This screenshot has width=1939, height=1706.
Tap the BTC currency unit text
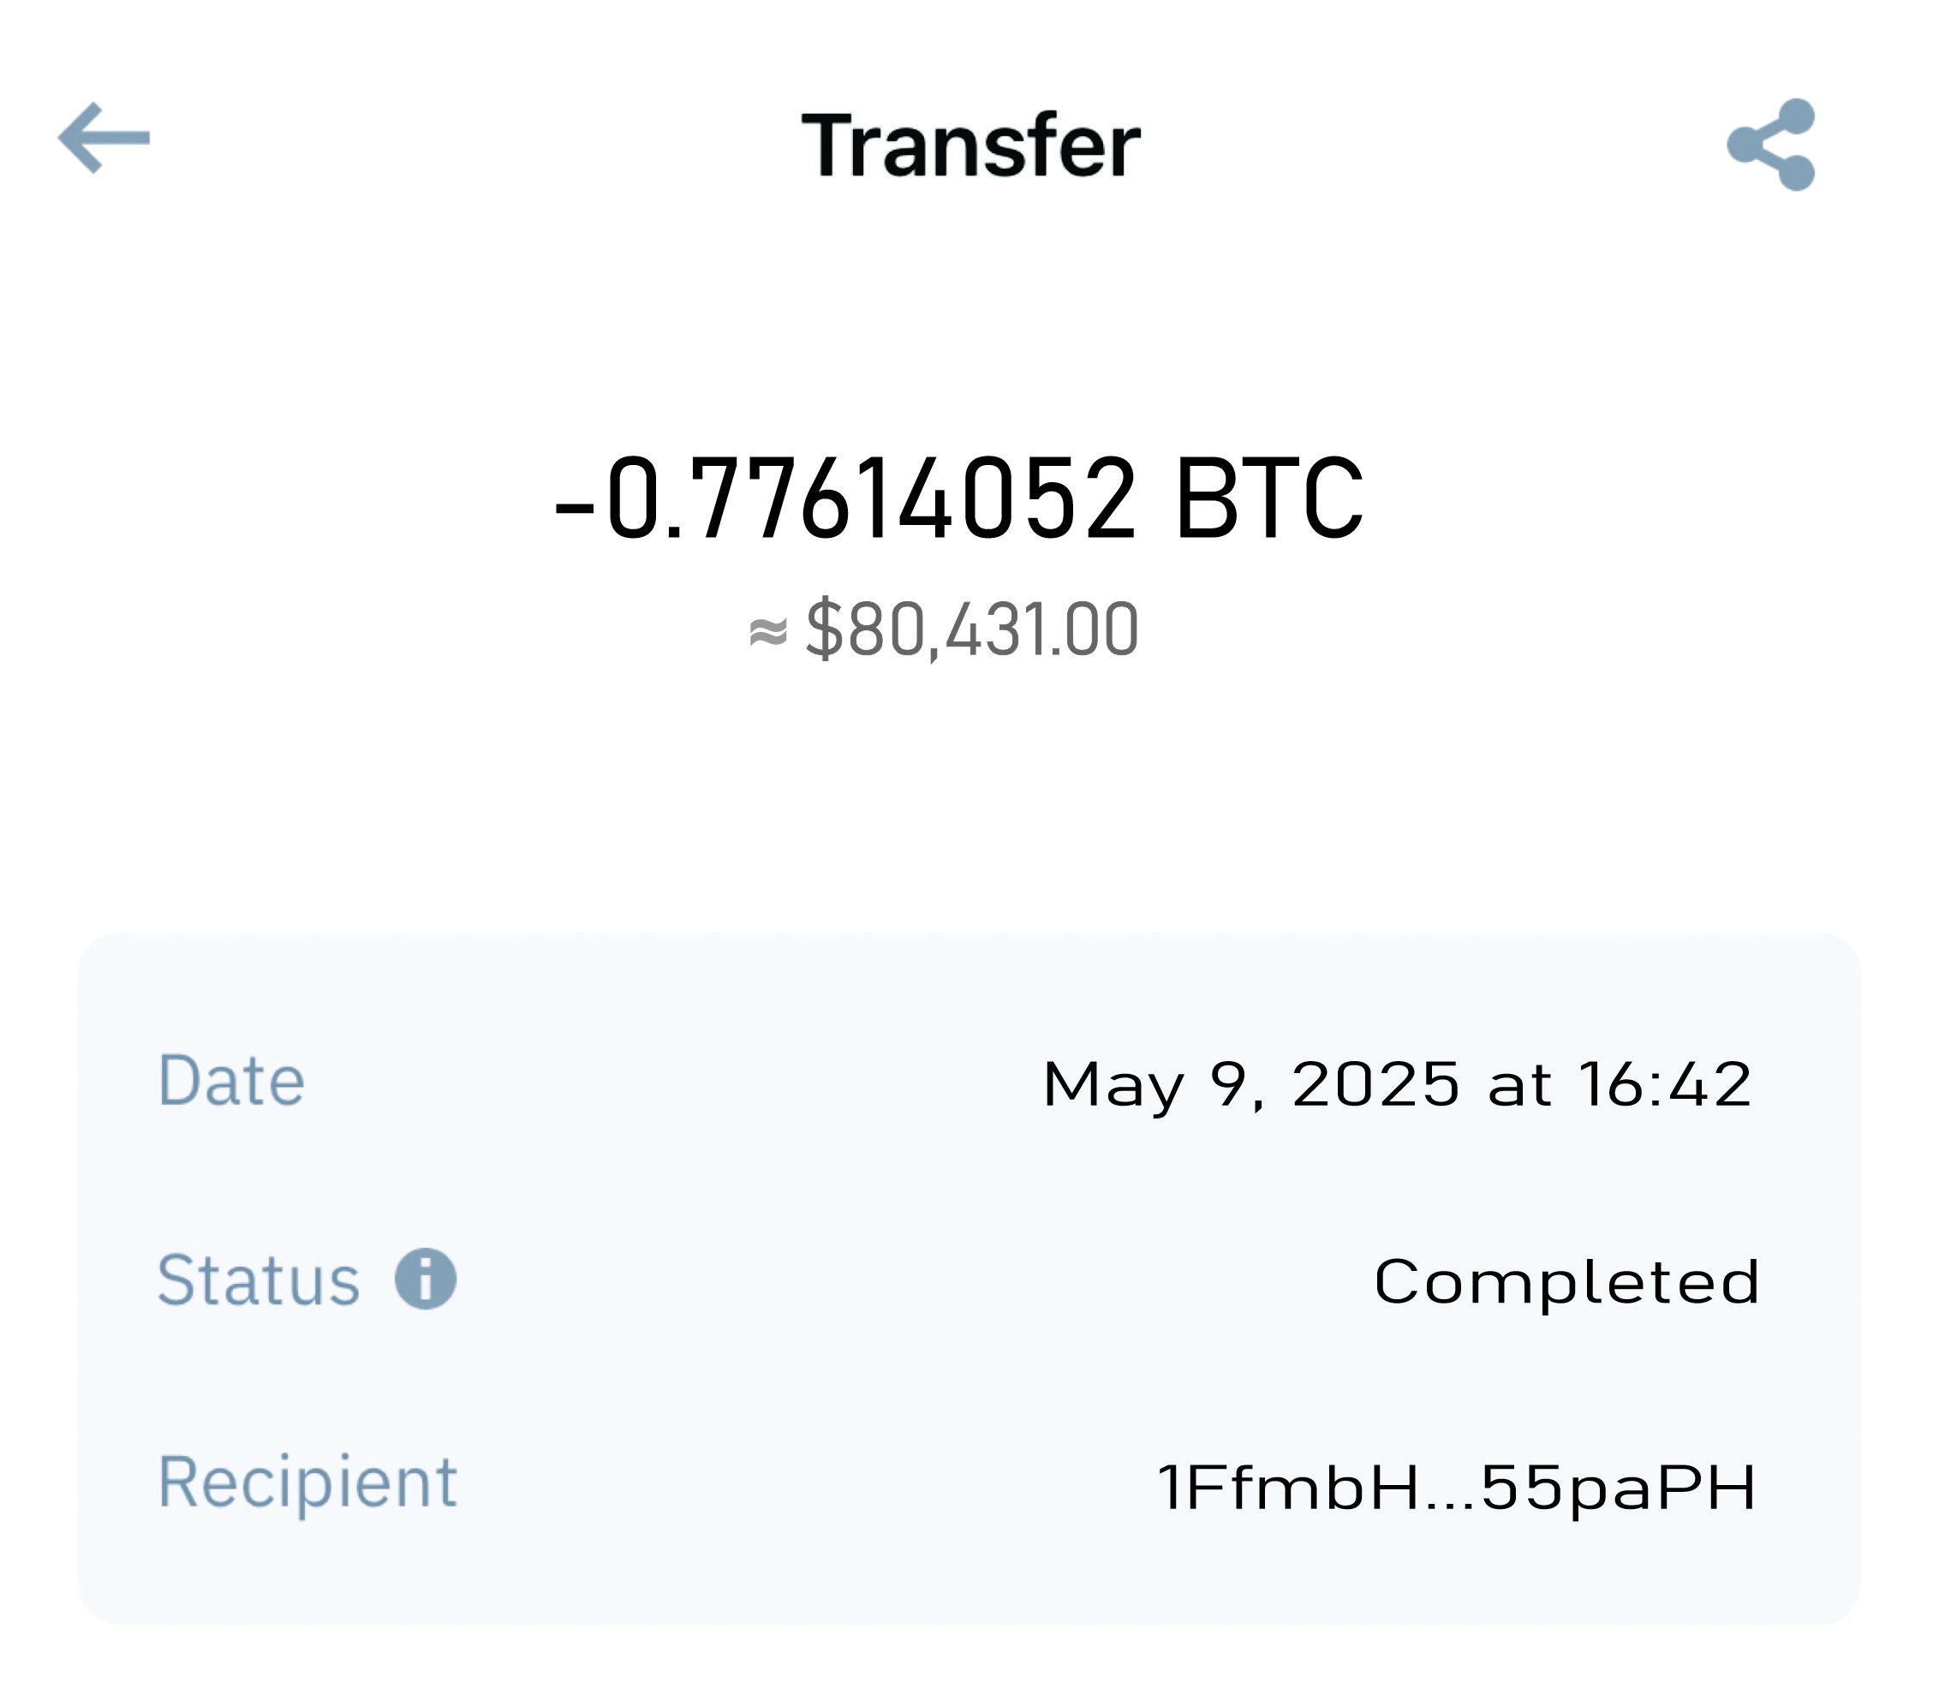[x=1269, y=498]
